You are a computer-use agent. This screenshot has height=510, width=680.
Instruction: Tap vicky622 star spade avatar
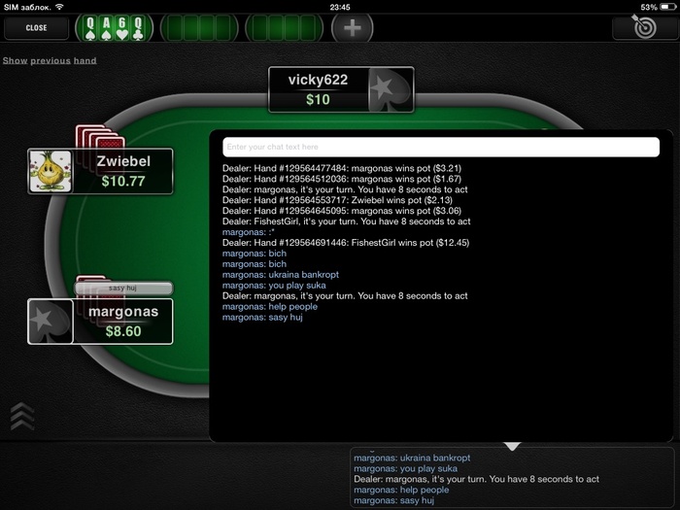pos(390,89)
